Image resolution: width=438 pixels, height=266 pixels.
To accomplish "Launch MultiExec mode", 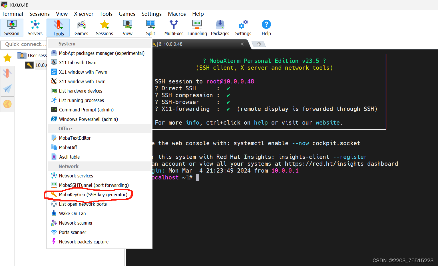I will (174, 27).
